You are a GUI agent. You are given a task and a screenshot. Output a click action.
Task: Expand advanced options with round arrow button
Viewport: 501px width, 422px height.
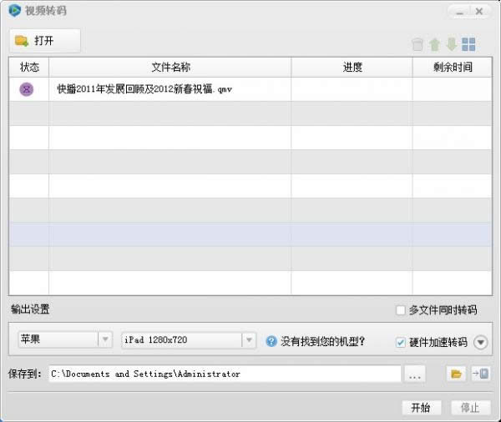click(x=480, y=342)
